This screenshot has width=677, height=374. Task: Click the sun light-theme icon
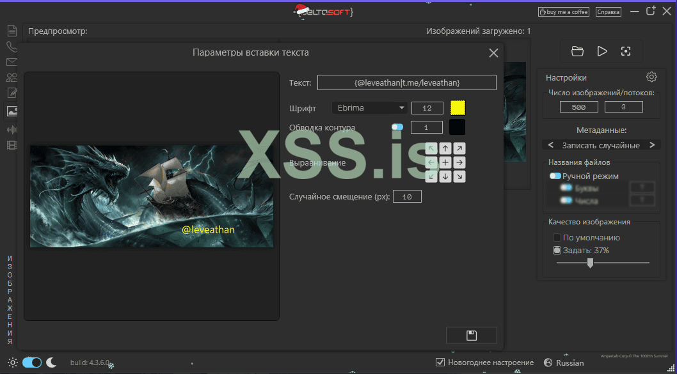point(13,362)
